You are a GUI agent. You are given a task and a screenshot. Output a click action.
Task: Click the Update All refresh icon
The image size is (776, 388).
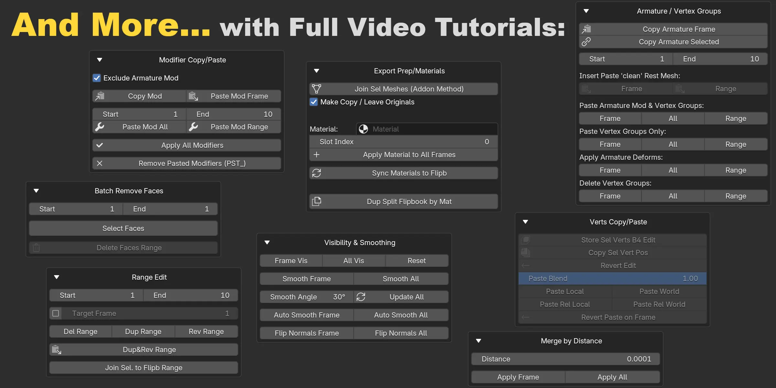click(361, 297)
